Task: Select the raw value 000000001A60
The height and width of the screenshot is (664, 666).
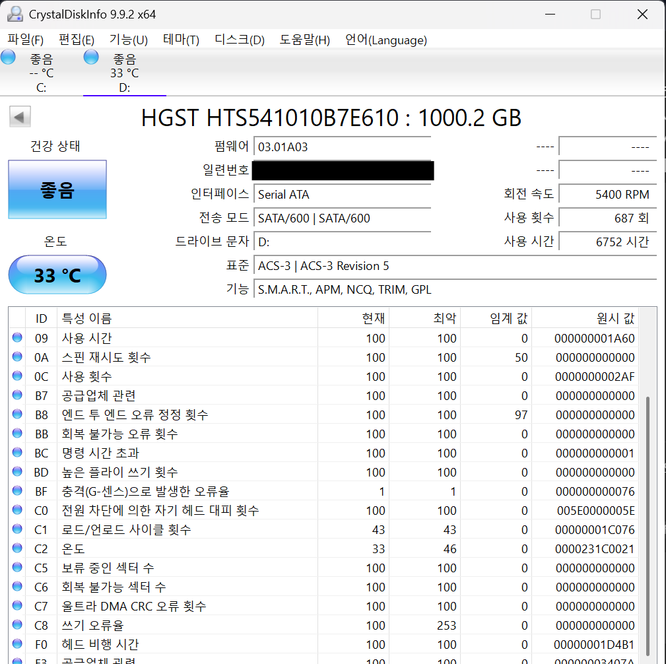Action: (x=594, y=338)
